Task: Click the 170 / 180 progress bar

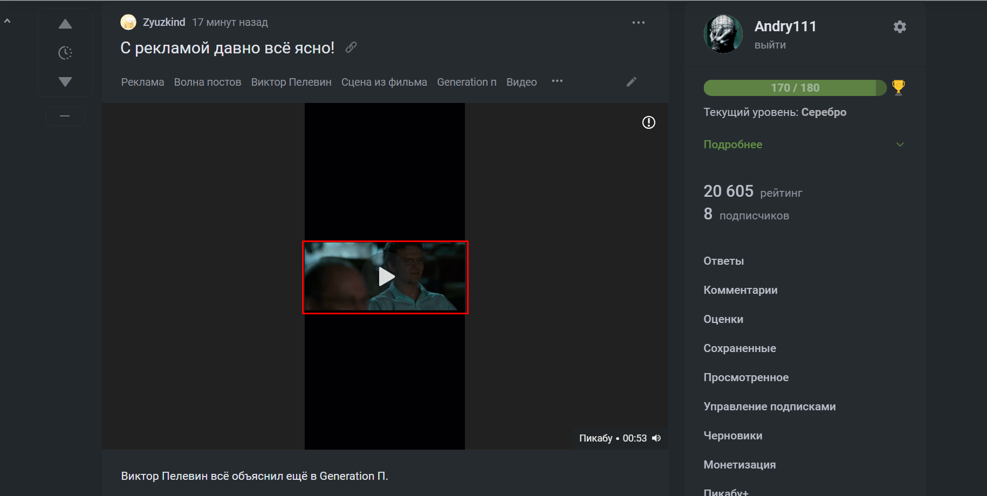Action: click(x=795, y=88)
